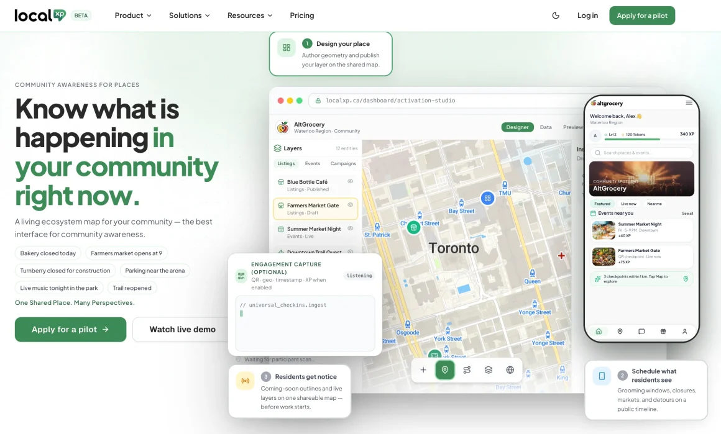Click the AltGrocery apple logo
The image size is (721, 434).
(283, 127)
